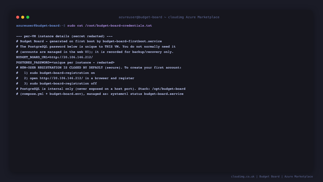Click the 'generated on first boot' comment line
The image size is (323, 182).
89,41
